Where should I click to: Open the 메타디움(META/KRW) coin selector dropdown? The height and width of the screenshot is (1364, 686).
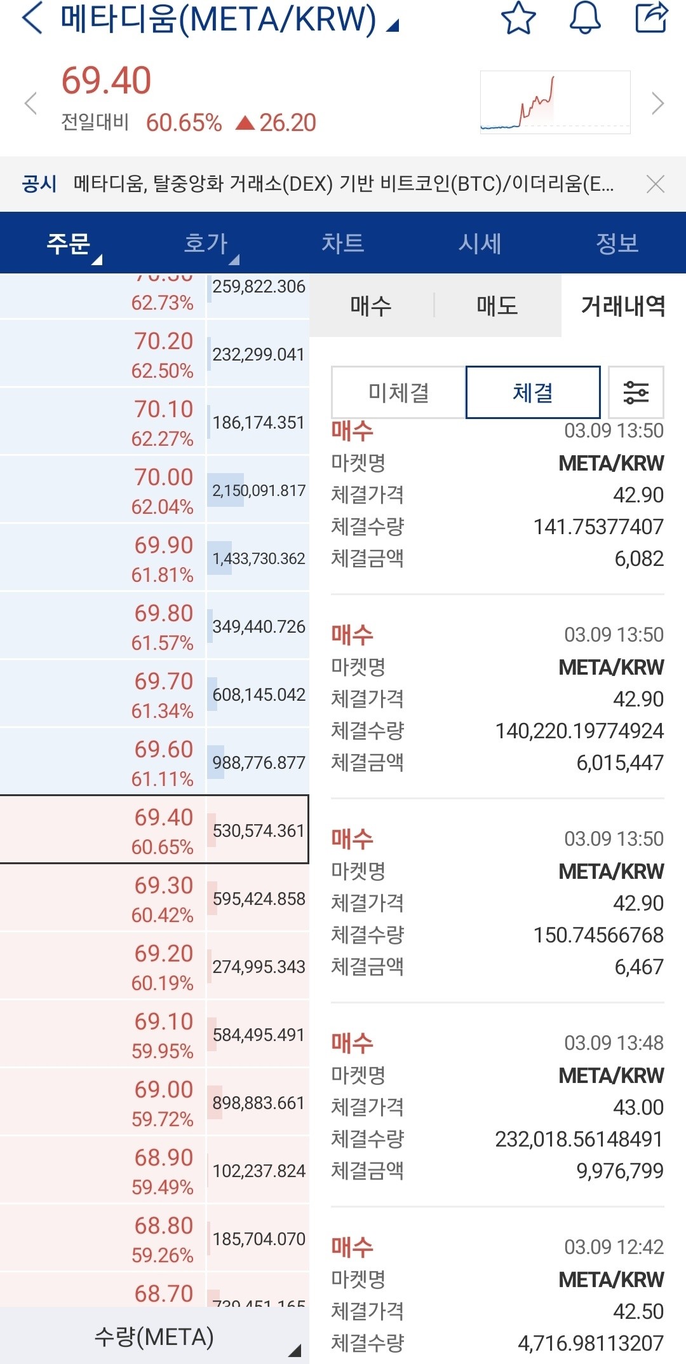click(394, 25)
